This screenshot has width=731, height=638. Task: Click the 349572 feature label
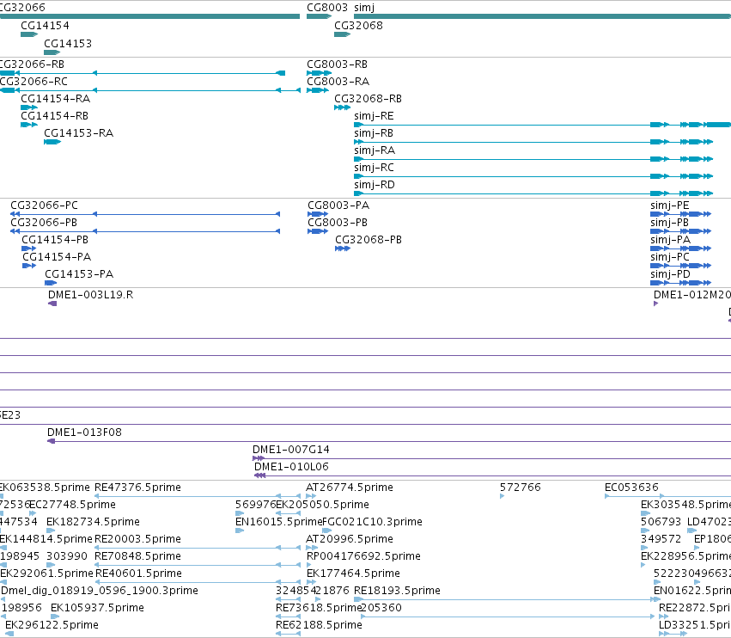661,540
